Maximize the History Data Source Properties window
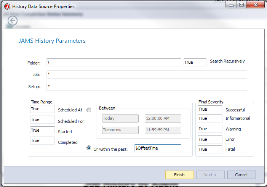The width and height of the screenshot is (267, 187). pos(241,5)
